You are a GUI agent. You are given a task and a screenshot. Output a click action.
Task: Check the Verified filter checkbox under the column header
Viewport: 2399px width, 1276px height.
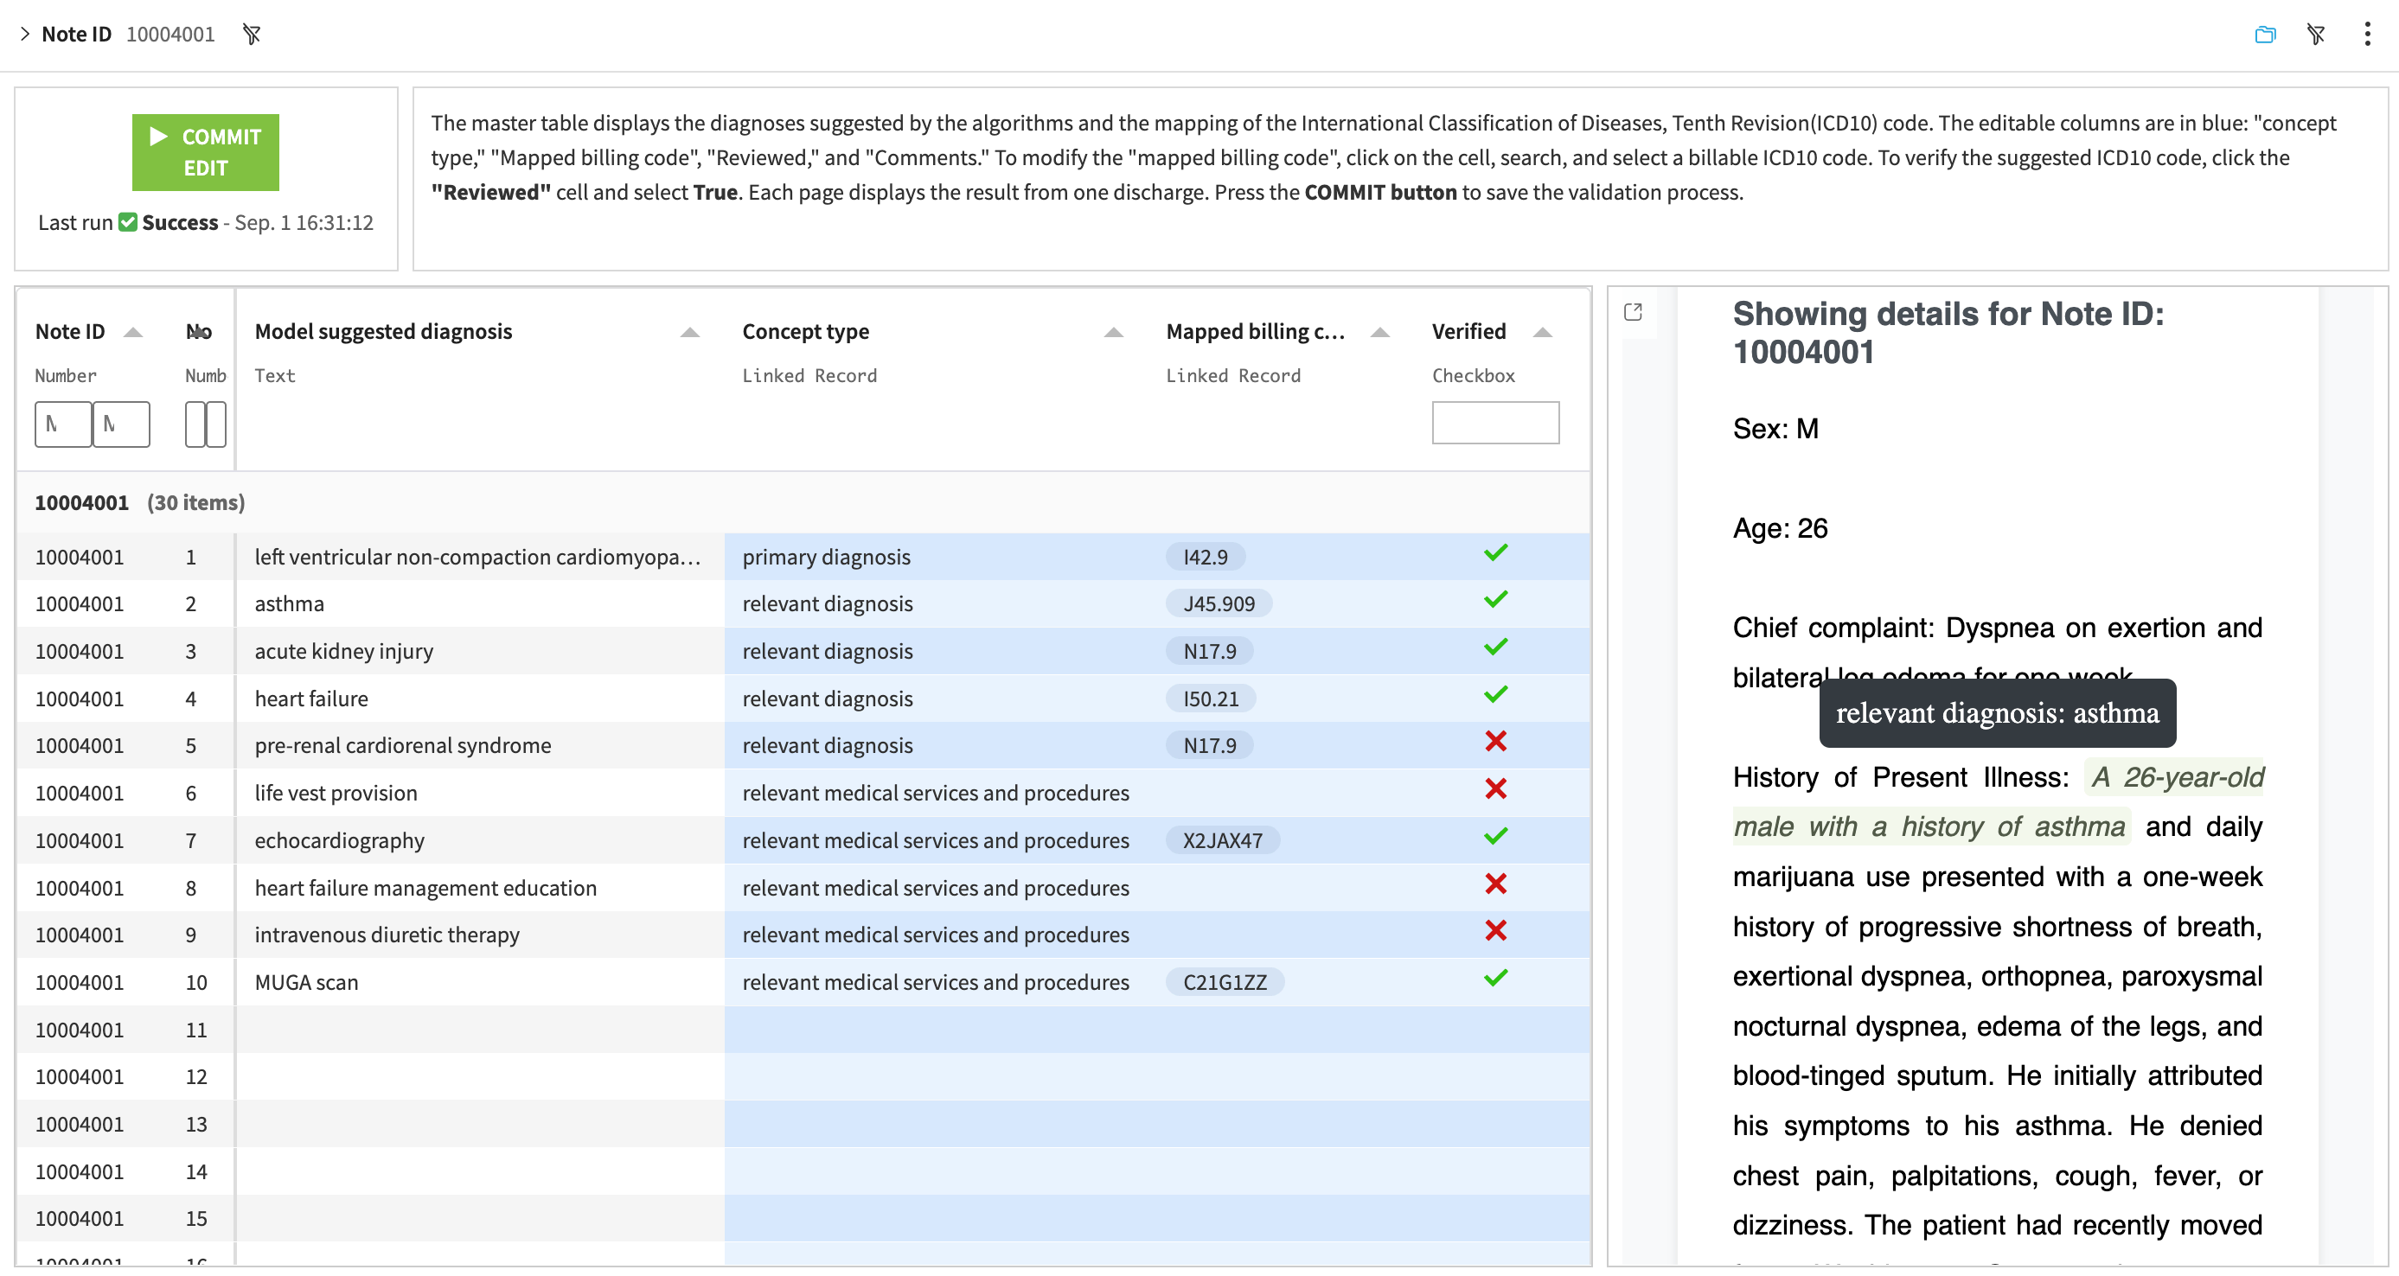point(1494,423)
